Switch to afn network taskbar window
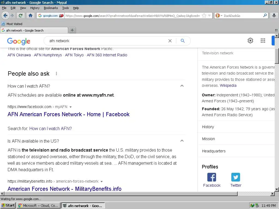This screenshot has height=209, width=279. point(83,206)
